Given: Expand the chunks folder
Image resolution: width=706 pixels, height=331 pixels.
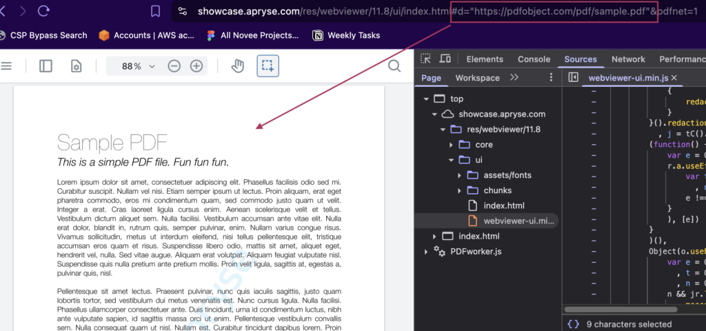Looking at the screenshot, I should (x=459, y=190).
